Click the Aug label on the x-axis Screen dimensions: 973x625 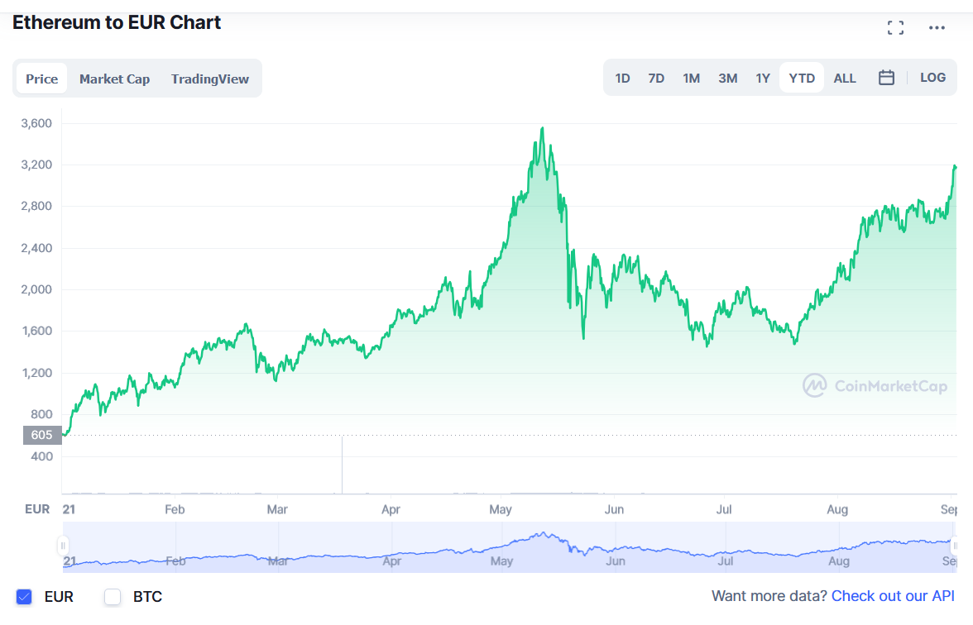[837, 509]
